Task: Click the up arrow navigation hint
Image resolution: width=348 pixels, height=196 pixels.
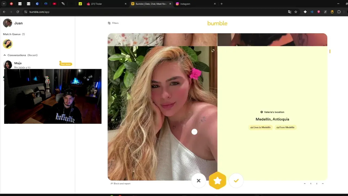Action: click(x=311, y=183)
